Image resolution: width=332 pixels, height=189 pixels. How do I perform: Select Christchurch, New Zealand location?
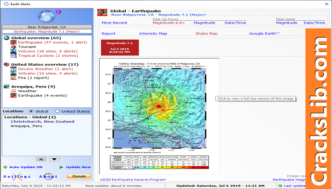[42, 121]
